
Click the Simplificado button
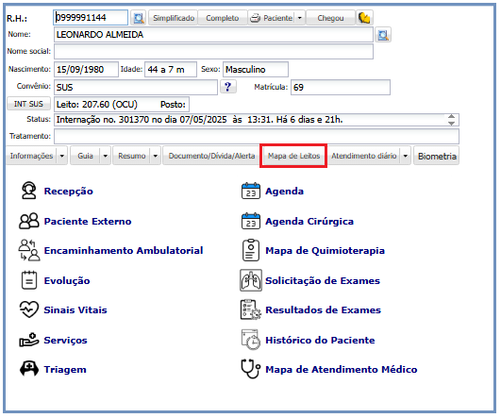tap(174, 18)
